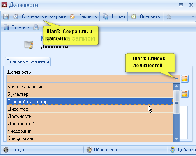This screenshot has width=196, height=156.
Task: Click Save and close clock icon
Action: [16, 16]
